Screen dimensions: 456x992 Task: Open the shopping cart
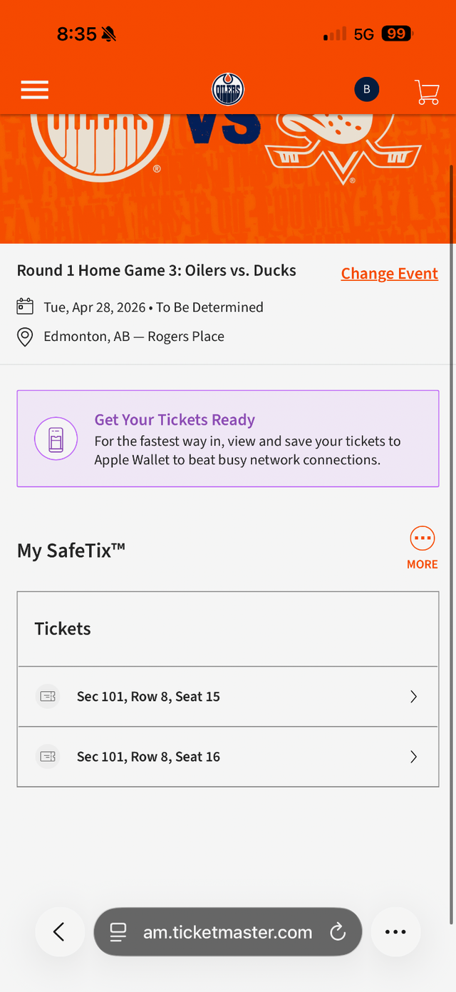tap(427, 91)
